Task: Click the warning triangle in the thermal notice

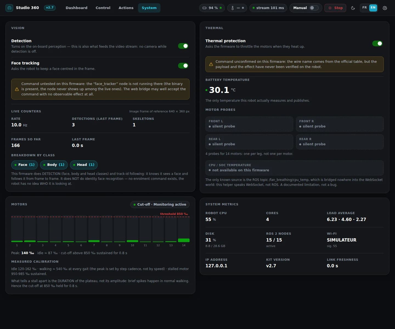Action: point(211,64)
